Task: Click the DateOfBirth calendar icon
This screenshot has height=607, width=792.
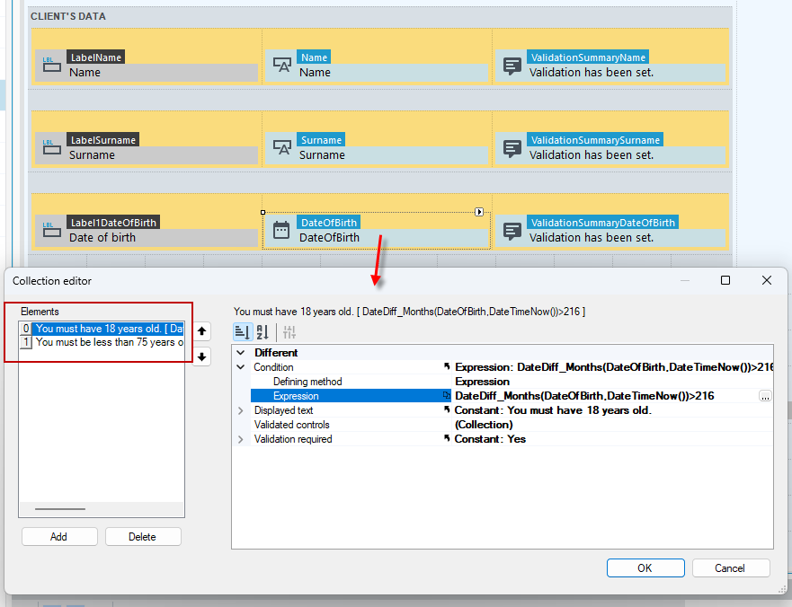Action: point(281,230)
